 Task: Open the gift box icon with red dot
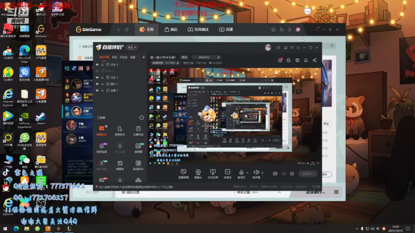tap(280, 60)
